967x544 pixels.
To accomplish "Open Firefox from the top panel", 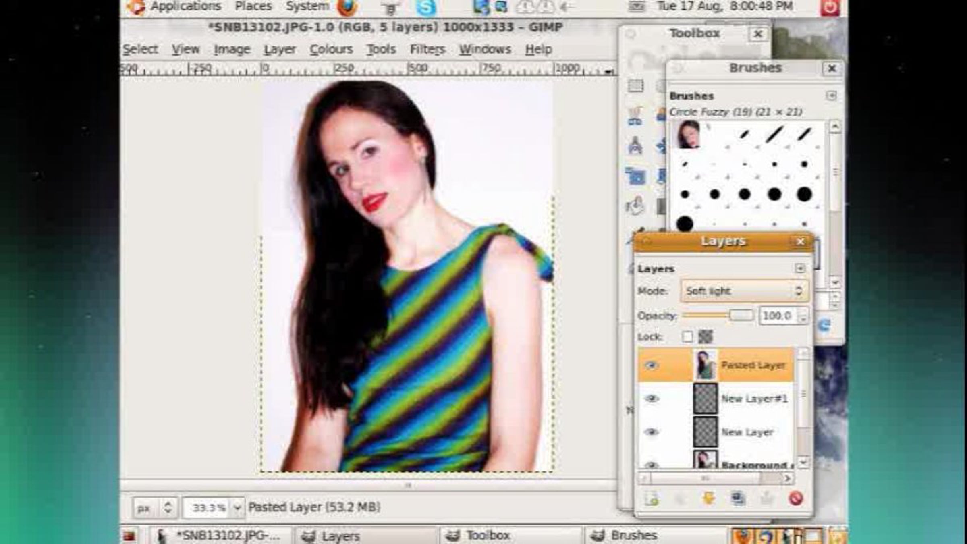I will click(x=347, y=7).
